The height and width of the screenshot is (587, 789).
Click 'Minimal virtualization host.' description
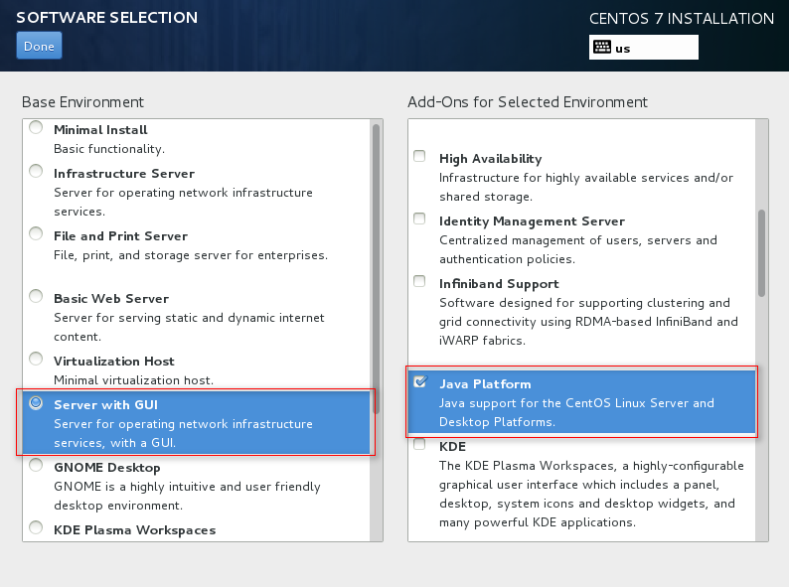134,380
